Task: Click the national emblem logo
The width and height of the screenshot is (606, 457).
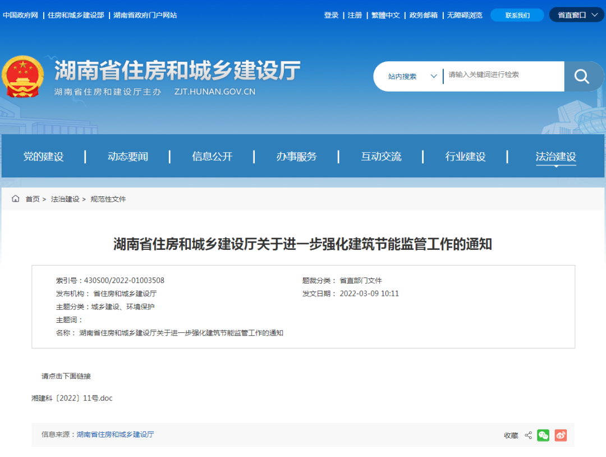Action: [x=22, y=77]
